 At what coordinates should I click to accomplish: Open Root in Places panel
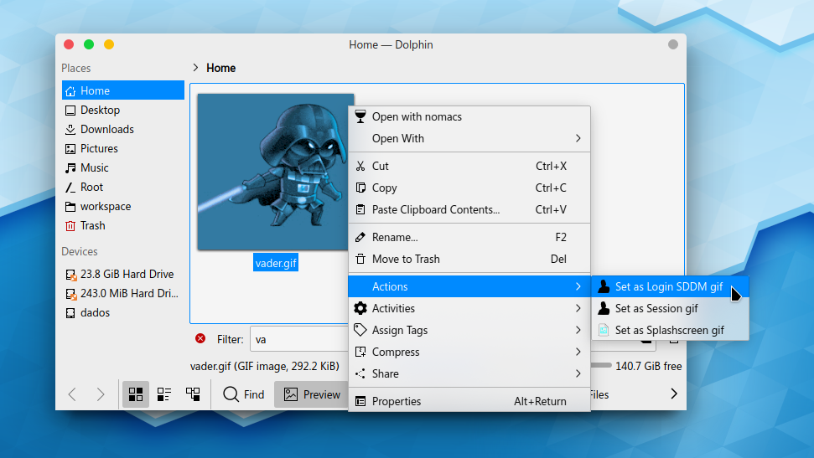click(x=123, y=187)
